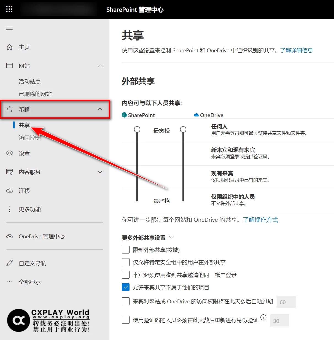
Task: Click the 现有来宾 sharing level
Action: pos(222,173)
